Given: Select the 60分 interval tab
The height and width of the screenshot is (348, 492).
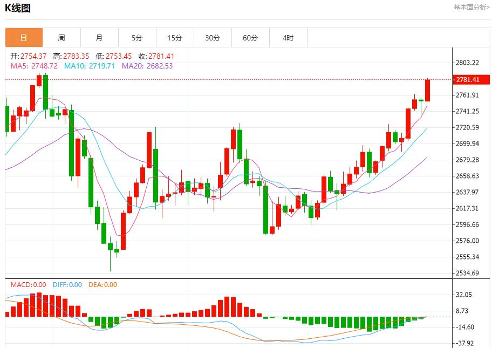Looking at the screenshot, I should 250,38.
